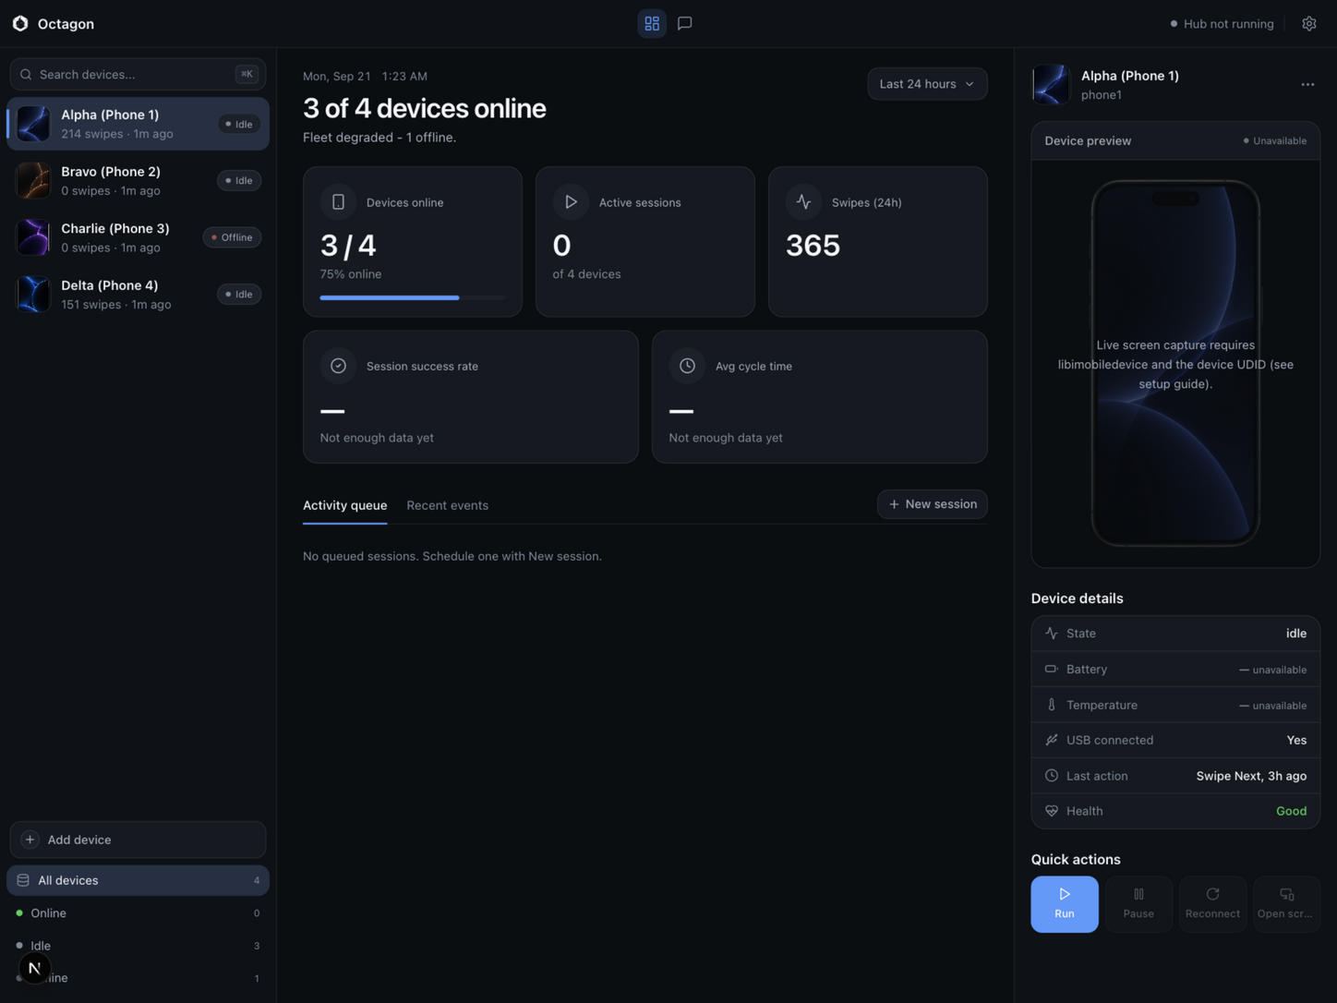Click Hub not running status indicator
This screenshot has height=1003, width=1337.
1222,24
